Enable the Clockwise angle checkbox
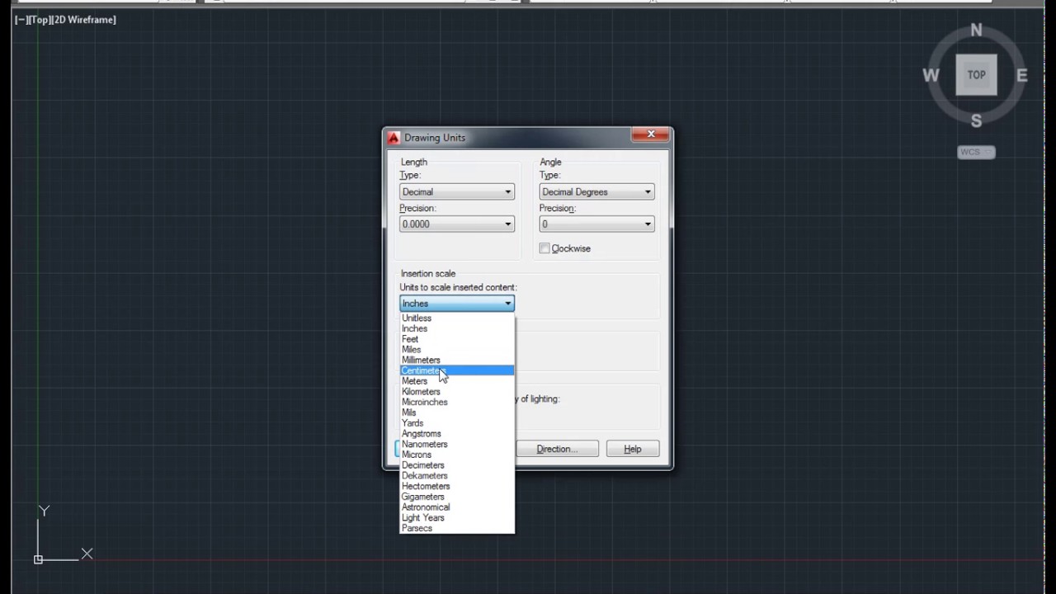Viewport: 1056px width, 594px height. point(544,248)
